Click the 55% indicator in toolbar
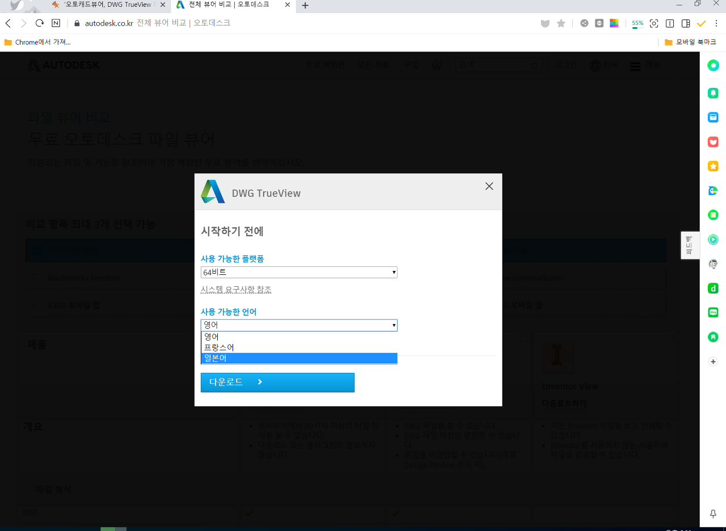This screenshot has width=726, height=531. [638, 23]
